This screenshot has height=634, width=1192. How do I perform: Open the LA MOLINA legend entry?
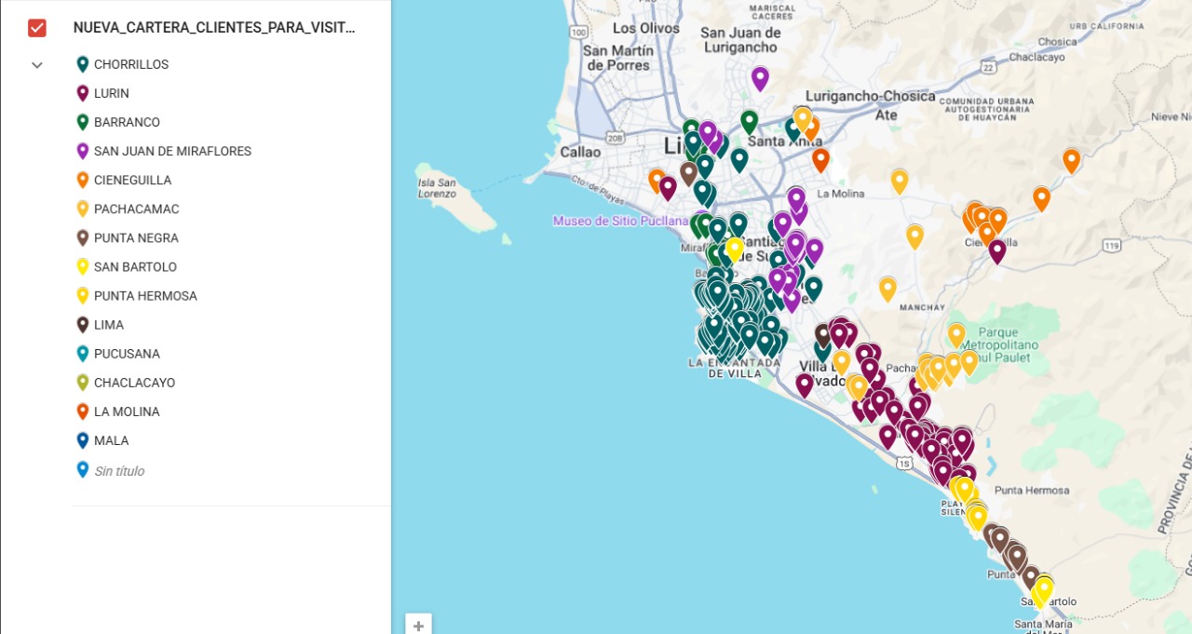[127, 411]
